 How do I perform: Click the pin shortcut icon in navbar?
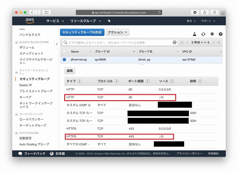109,21
